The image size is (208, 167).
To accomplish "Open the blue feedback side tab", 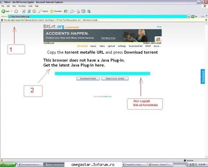I will click(x=203, y=76).
